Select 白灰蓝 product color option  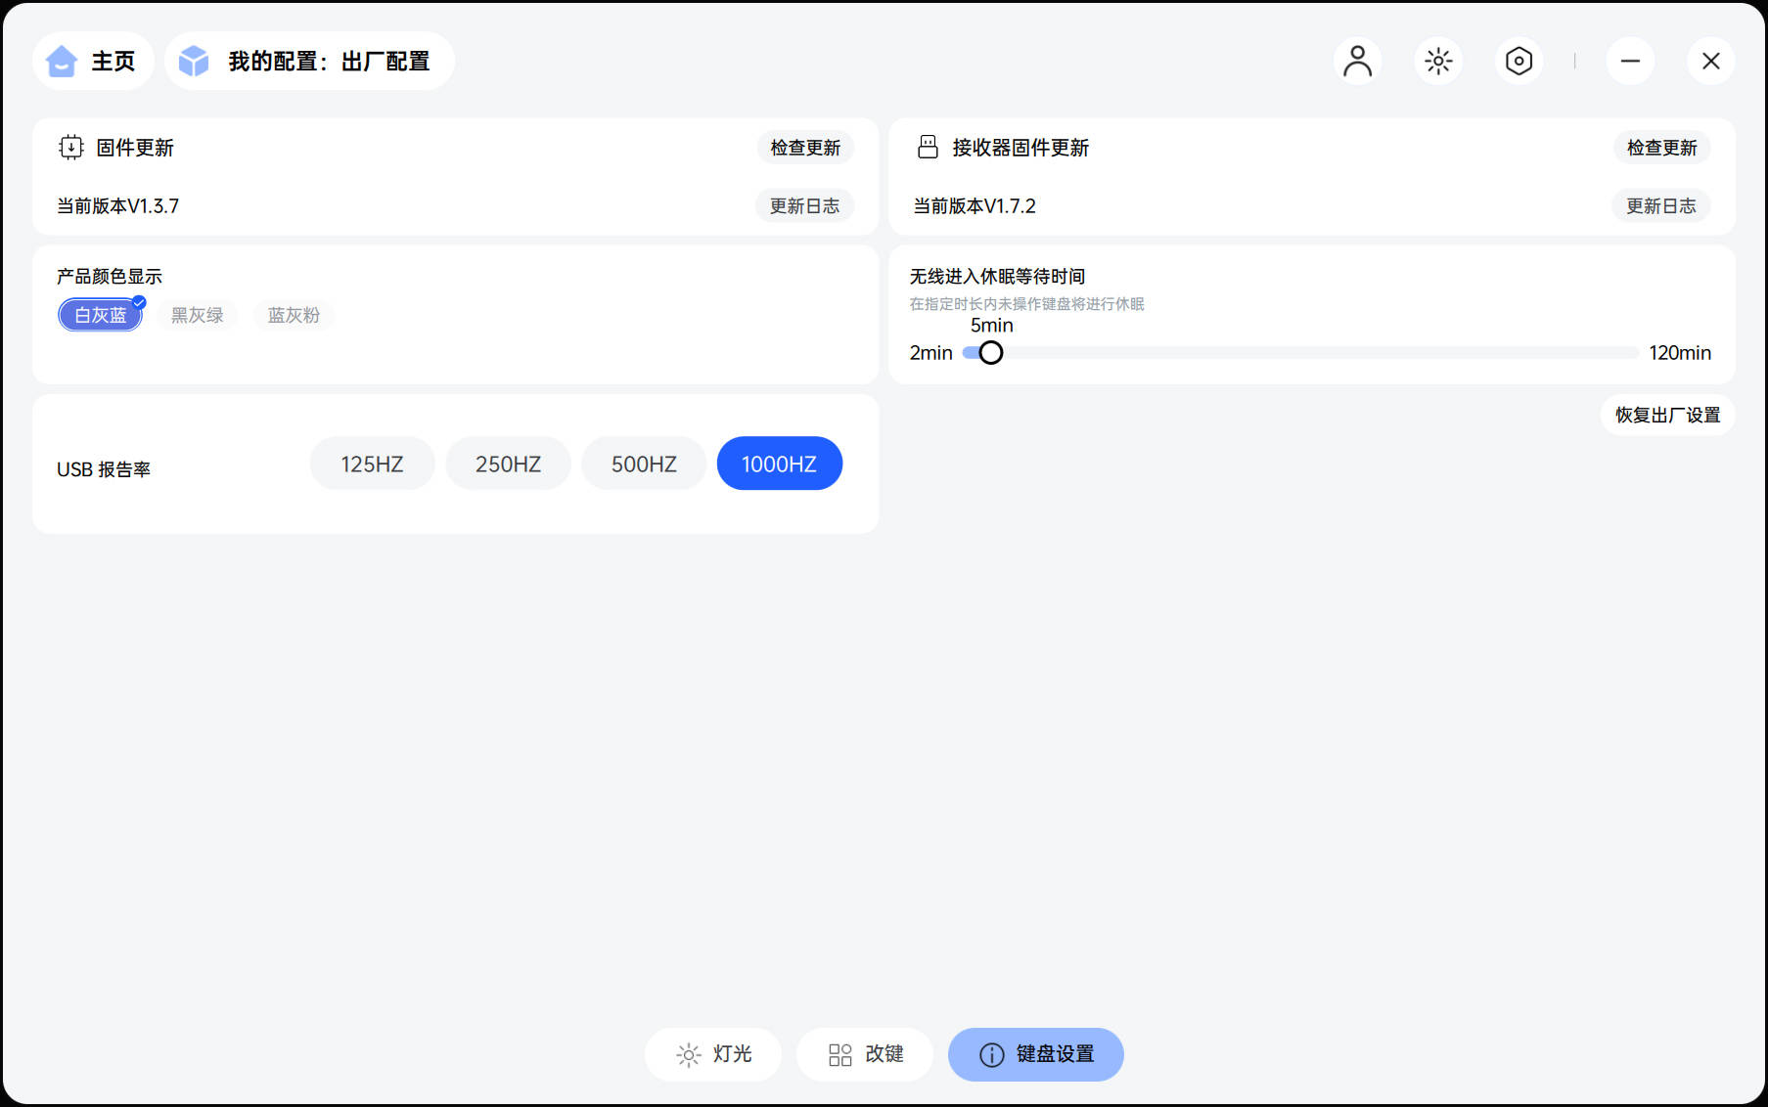coord(101,315)
